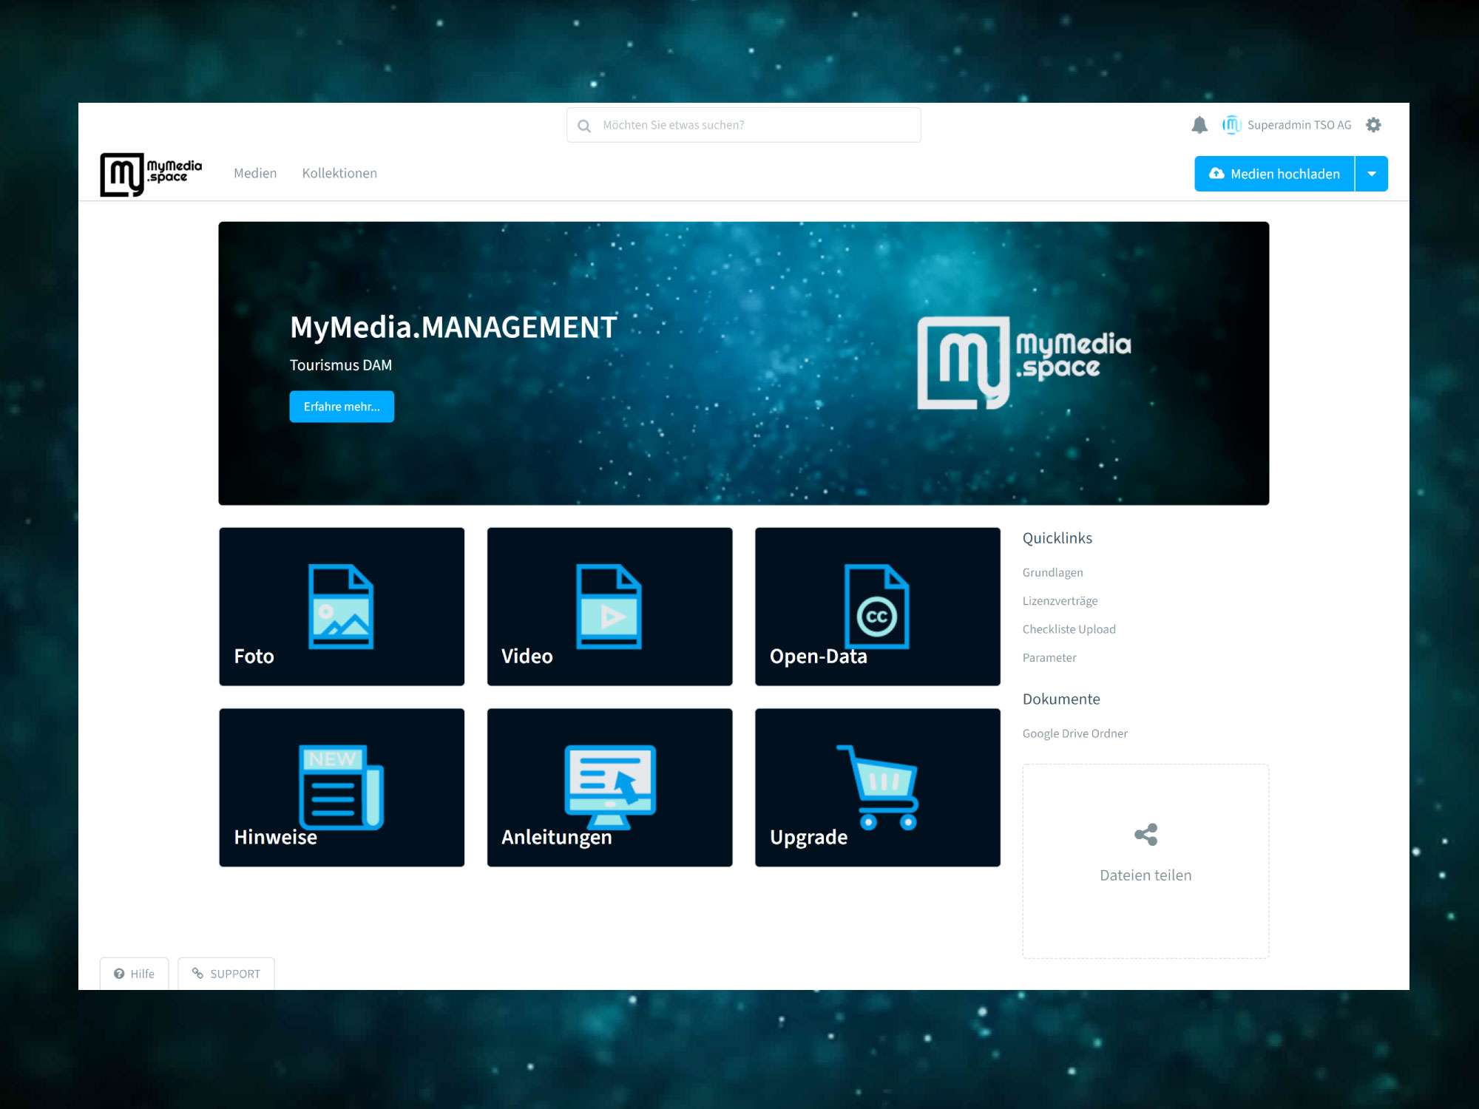Open the Medien menu item
Viewport: 1479px width, 1109px height.
coord(255,173)
